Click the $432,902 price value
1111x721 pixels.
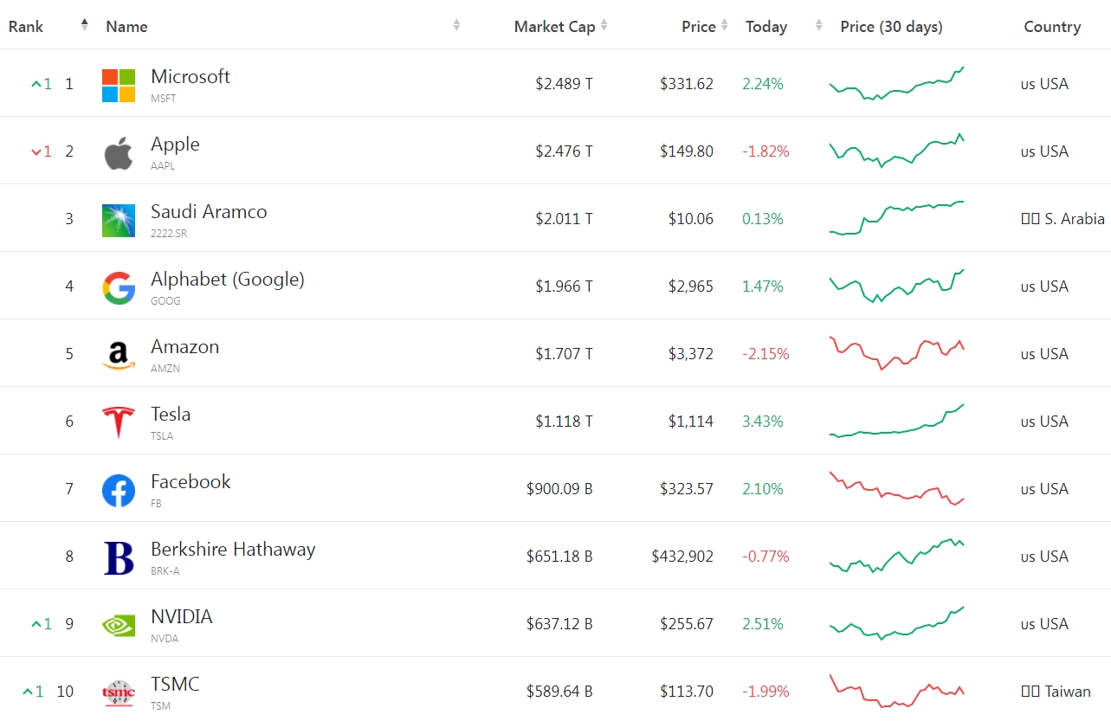[682, 557]
